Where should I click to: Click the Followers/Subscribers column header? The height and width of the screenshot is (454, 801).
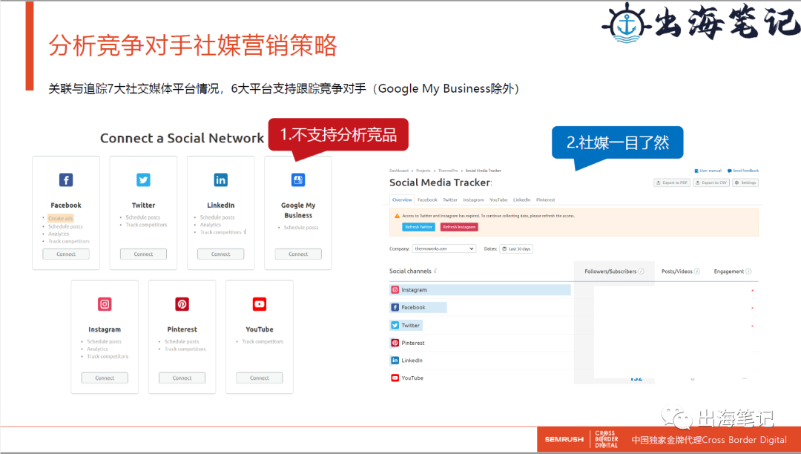(x=611, y=272)
